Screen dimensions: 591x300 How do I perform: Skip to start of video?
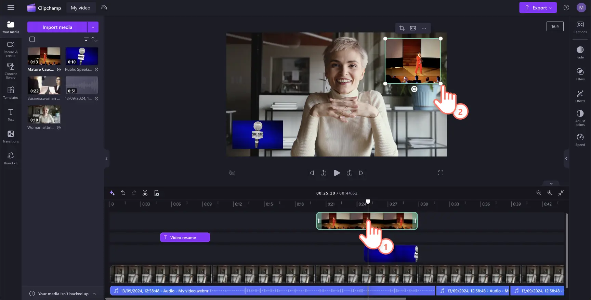[x=311, y=173]
